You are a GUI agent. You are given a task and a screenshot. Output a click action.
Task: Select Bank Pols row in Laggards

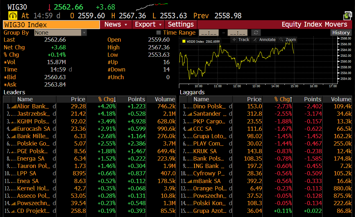pyautogui.click(x=266, y=159)
